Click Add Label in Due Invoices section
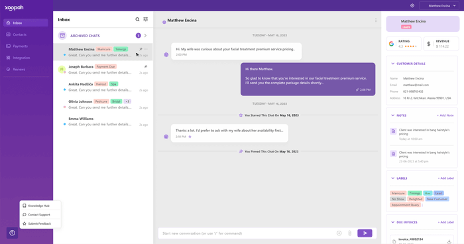 coord(445,222)
